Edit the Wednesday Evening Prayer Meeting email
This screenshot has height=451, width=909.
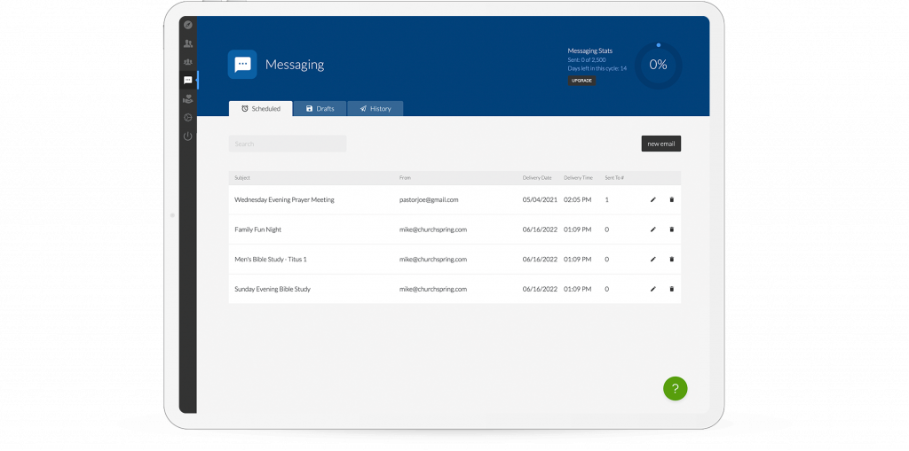tap(653, 199)
